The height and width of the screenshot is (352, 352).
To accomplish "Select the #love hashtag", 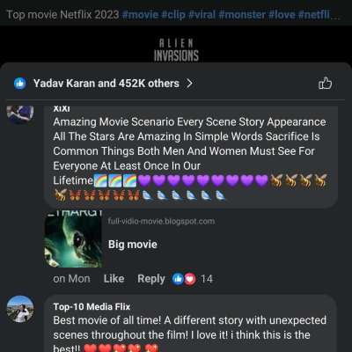I will click(x=282, y=14).
